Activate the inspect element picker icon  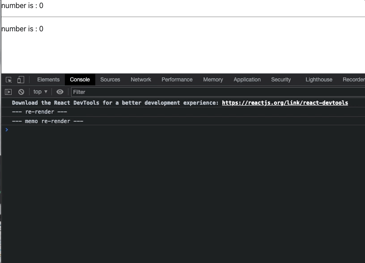(x=9, y=80)
